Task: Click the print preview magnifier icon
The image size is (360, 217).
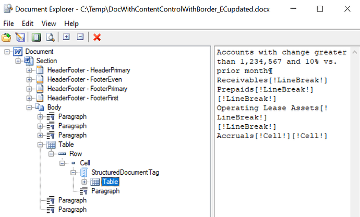Action: [50, 37]
